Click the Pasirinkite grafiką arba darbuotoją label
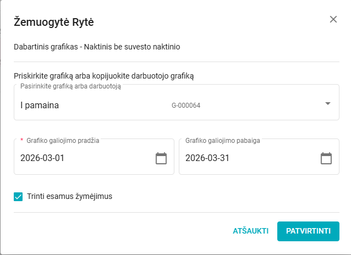 (x=70, y=86)
